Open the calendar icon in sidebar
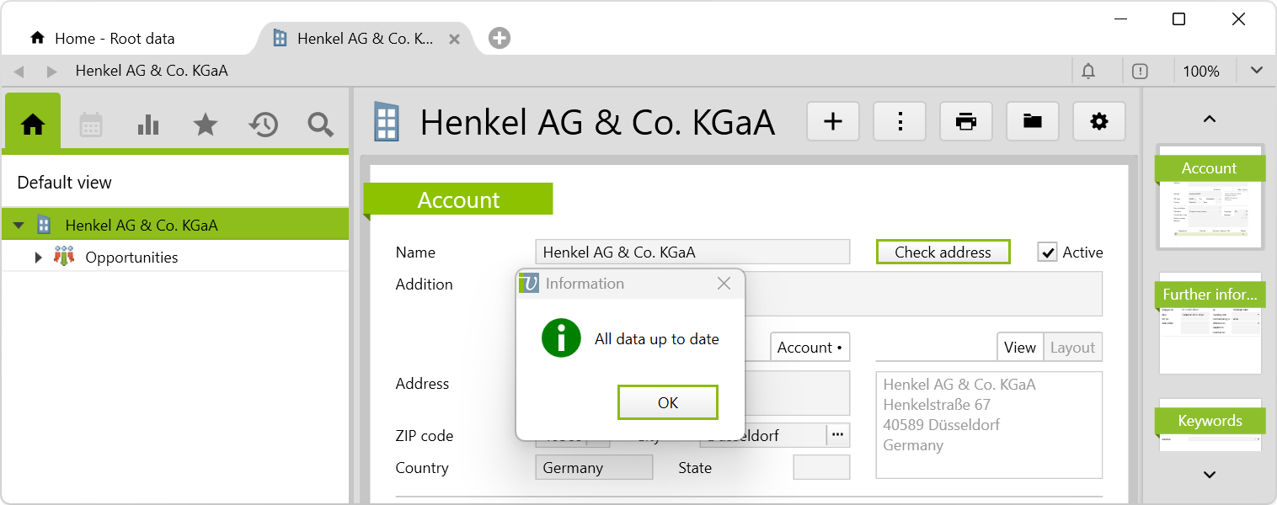Screen dimensions: 1277x505 (90, 125)
